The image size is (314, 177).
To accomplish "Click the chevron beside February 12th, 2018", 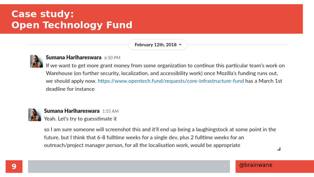I will [180, 45].
